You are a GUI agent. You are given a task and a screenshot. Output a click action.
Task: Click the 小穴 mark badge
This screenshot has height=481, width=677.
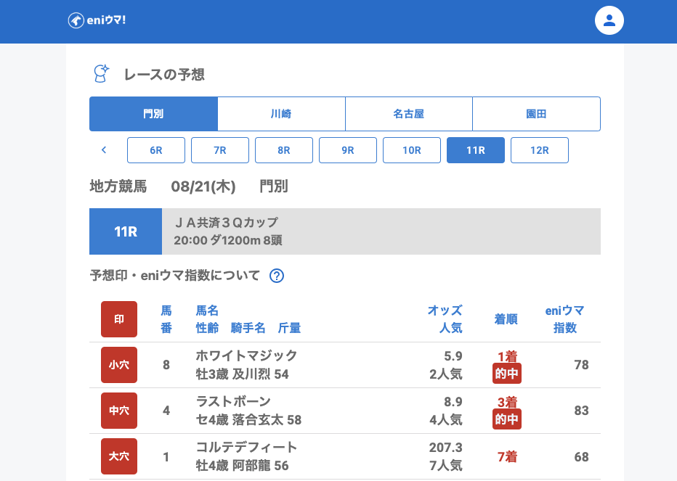[x=119, y=365]
